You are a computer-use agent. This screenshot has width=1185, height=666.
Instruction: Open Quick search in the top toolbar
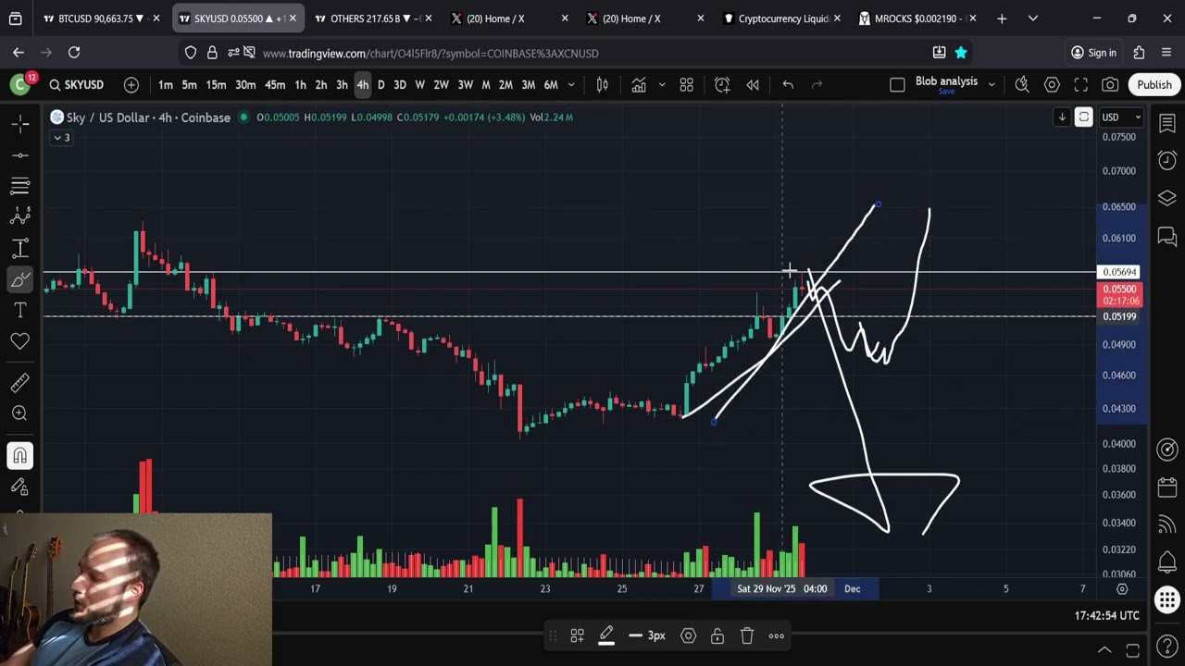(1022, 85)
